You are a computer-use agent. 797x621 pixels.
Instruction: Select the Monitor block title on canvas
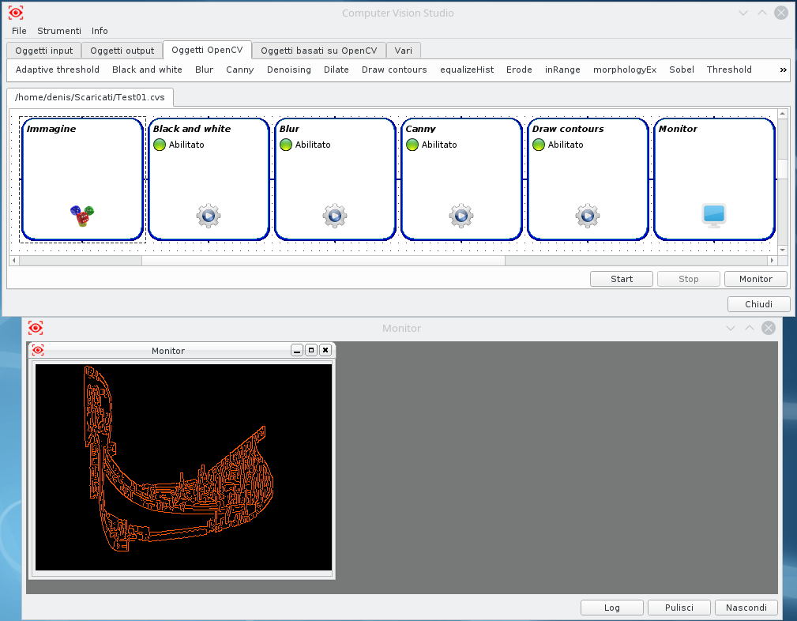[678, 129]
